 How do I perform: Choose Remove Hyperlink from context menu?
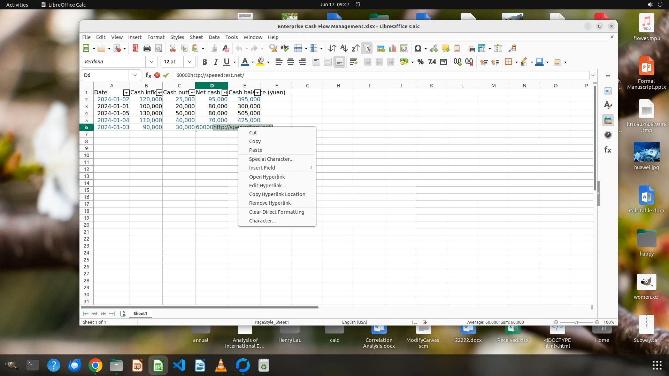pos(270,203)
